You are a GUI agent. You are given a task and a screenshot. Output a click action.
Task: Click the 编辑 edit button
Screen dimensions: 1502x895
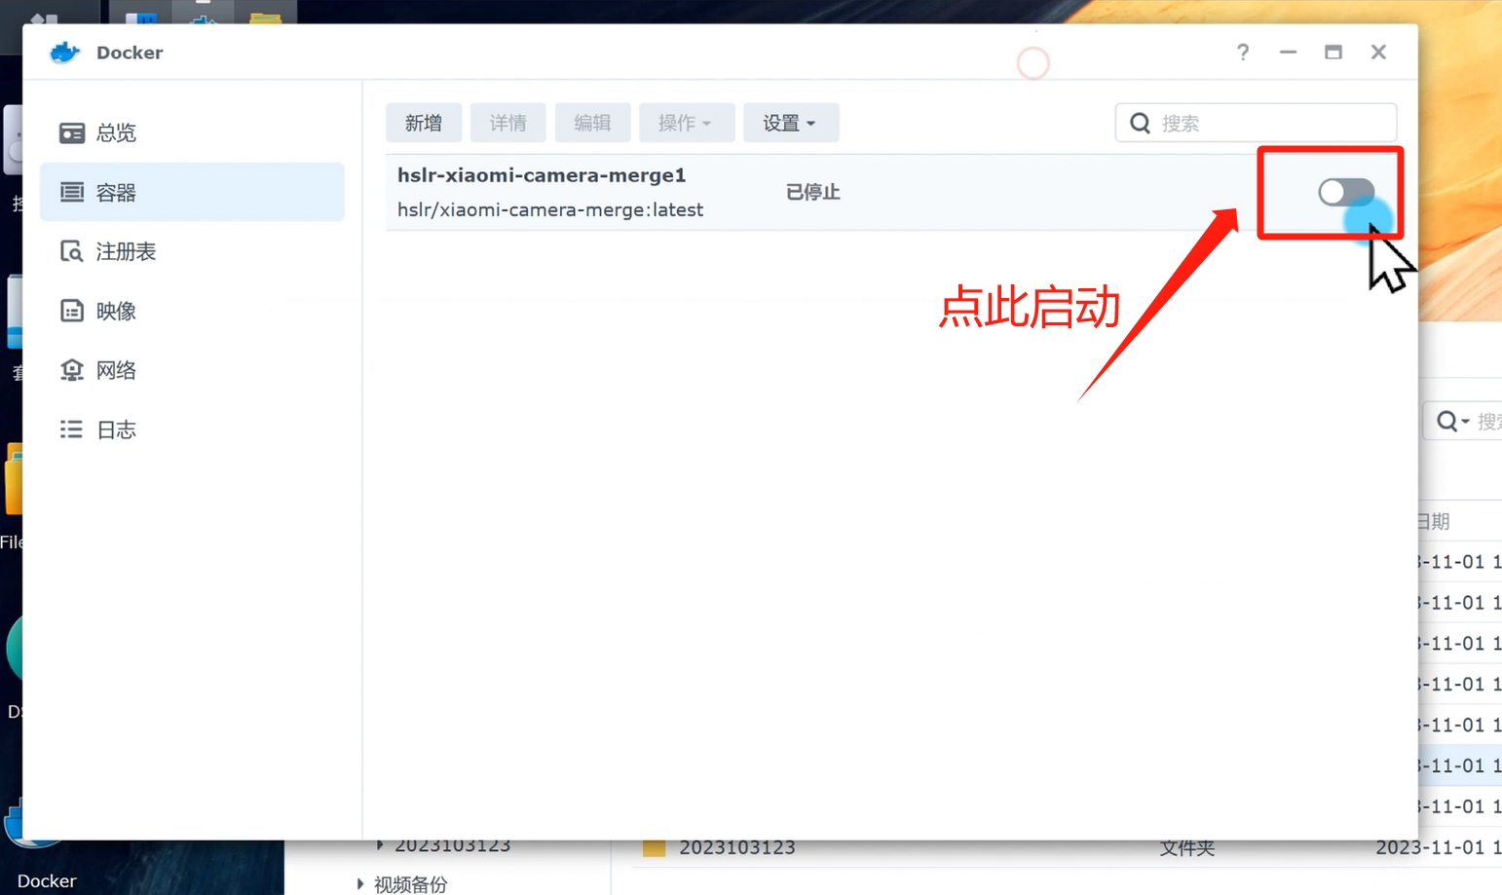(592, 124)
